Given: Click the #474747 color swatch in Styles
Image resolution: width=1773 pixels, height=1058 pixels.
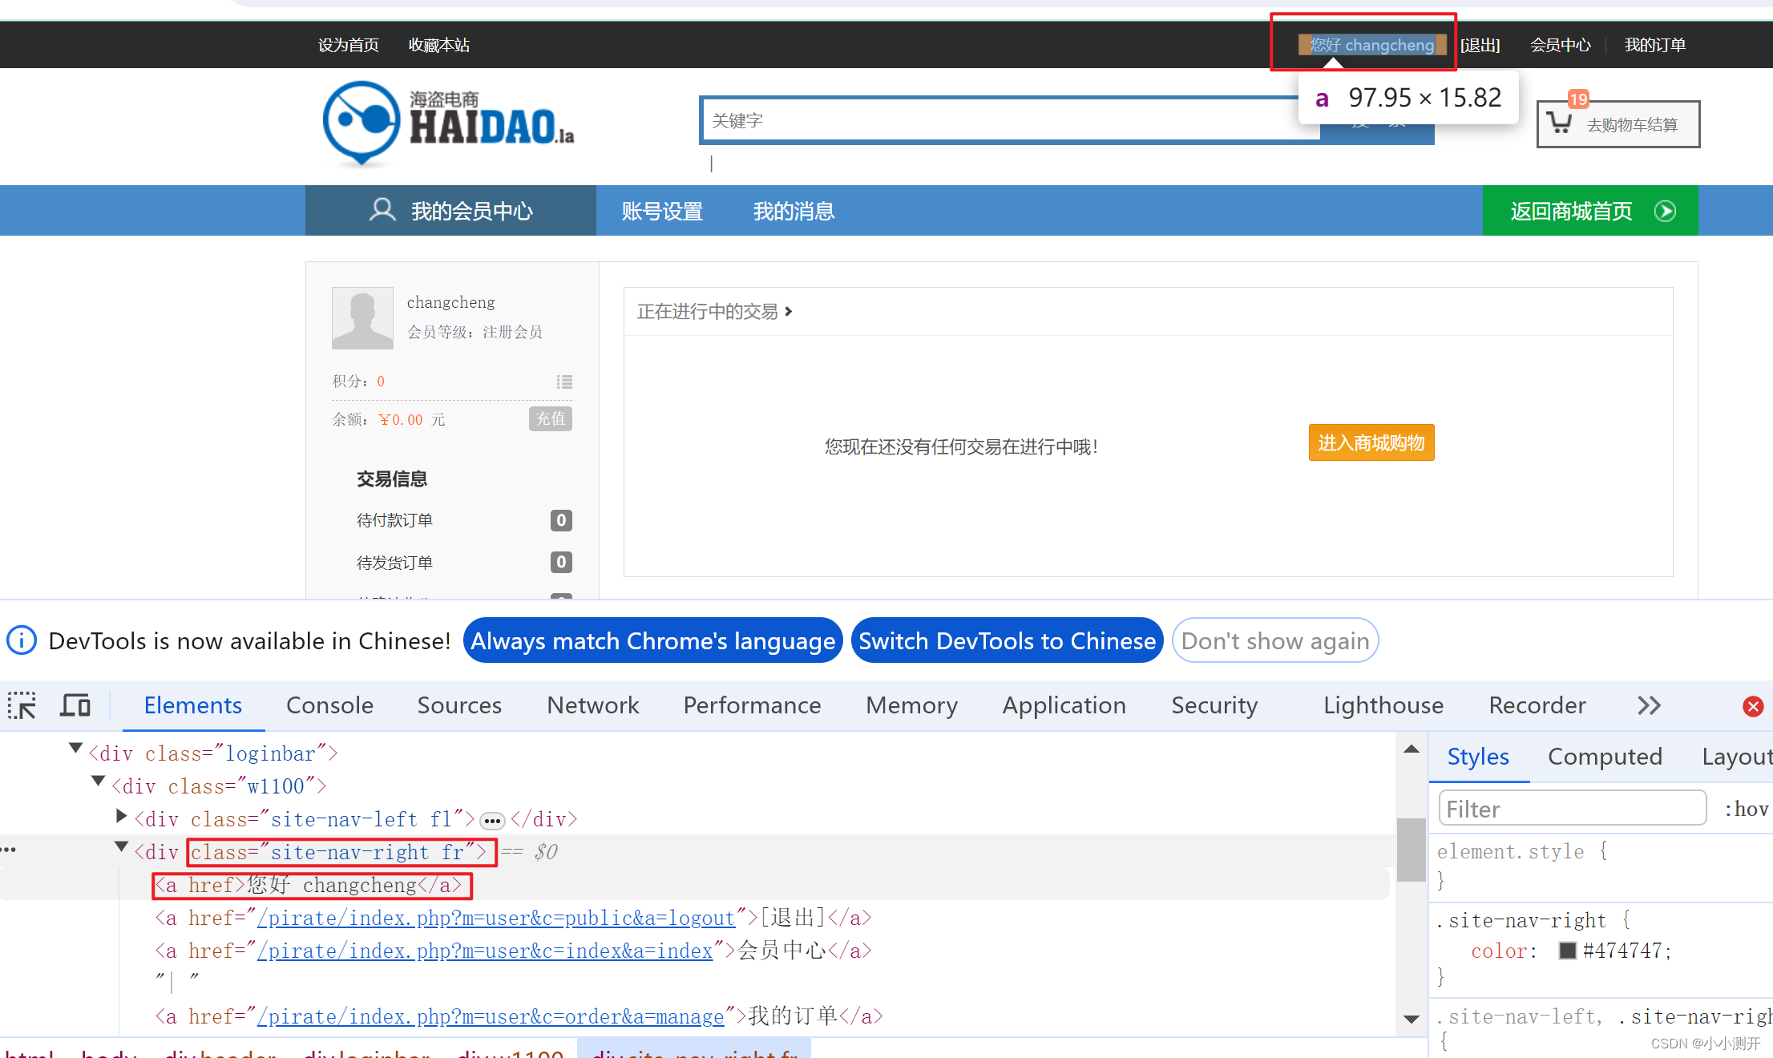Looking at the screenshot, I should tap(1567, 950).
